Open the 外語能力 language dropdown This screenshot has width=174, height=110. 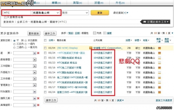click(x=25, y=73)
